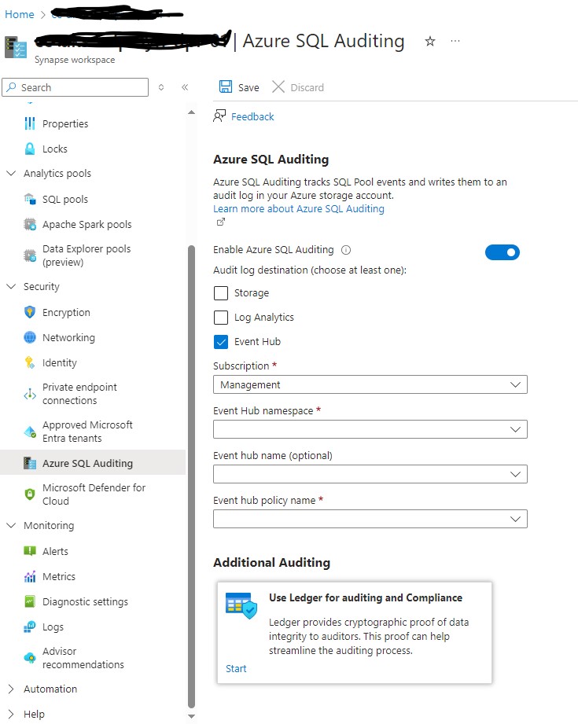Click the Synapse workspace header icon

(16, 47)
